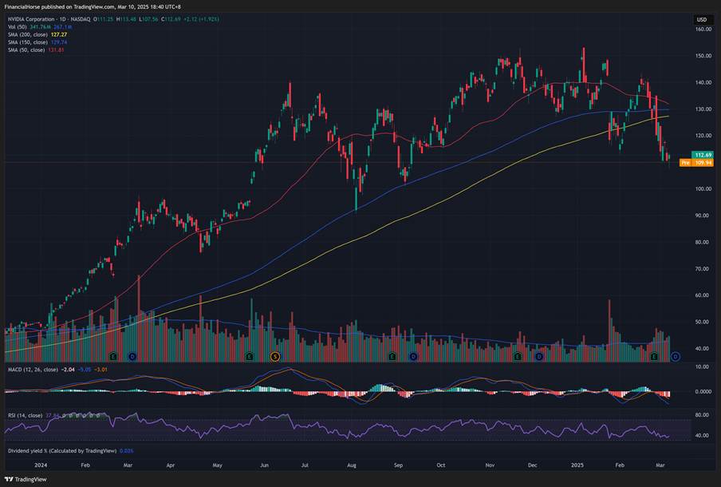Click the 70.00 price axis label
Image resolution: width=721 pixels, height=487 pixels.
click(x=703, y=269)
